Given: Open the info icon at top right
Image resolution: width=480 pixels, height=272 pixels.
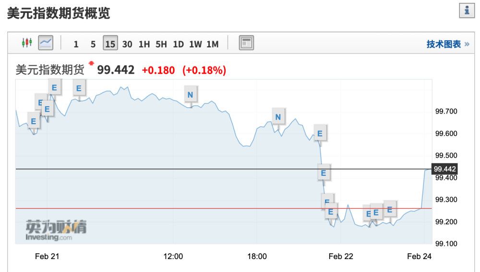Looking at the screenshot, I should (x=467, y=11).
